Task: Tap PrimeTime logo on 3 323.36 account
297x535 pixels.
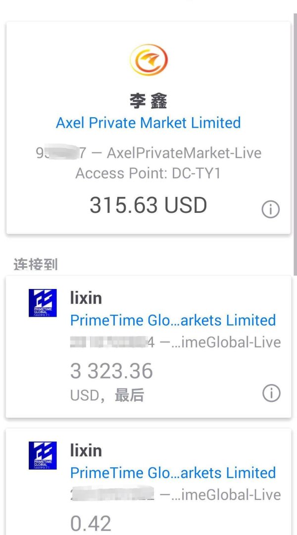Action: pos(43,303)
